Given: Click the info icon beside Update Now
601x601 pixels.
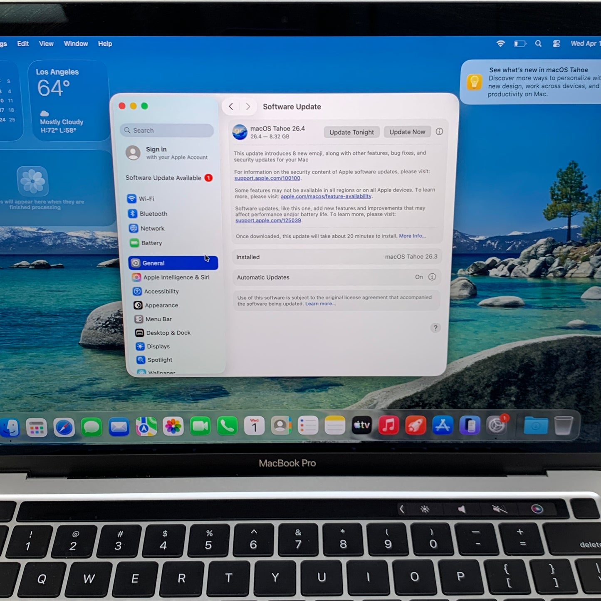Looking at the screenshot, I should point(439,131).
